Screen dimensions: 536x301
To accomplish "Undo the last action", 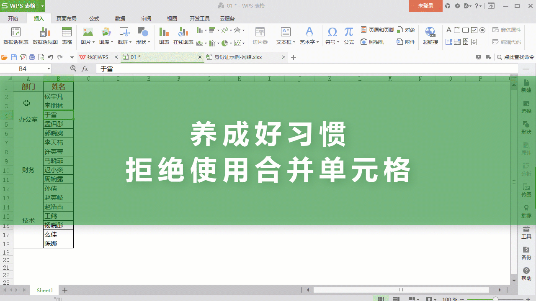I will [x=51, y=57].
